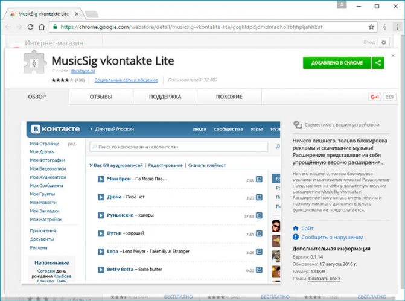405x301 pixels.
Task: Click the music search field in screenshot
Action: click(x=179, y=147)
